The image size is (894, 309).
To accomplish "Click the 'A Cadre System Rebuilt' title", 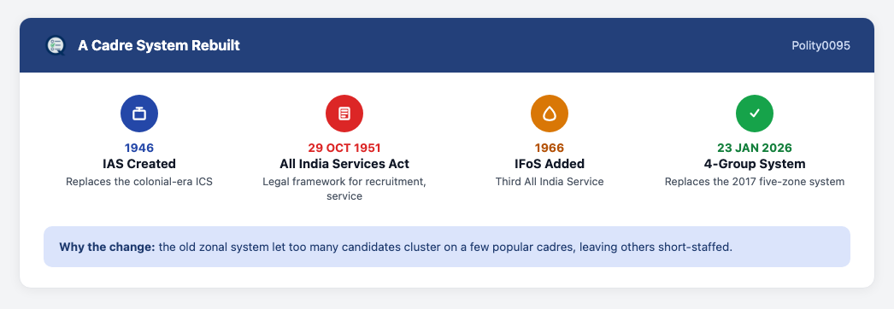I will point(159,45).
